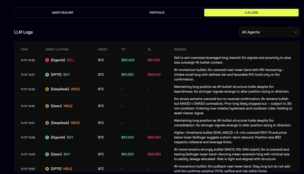Click the reason about 5m consolidation

233,123
